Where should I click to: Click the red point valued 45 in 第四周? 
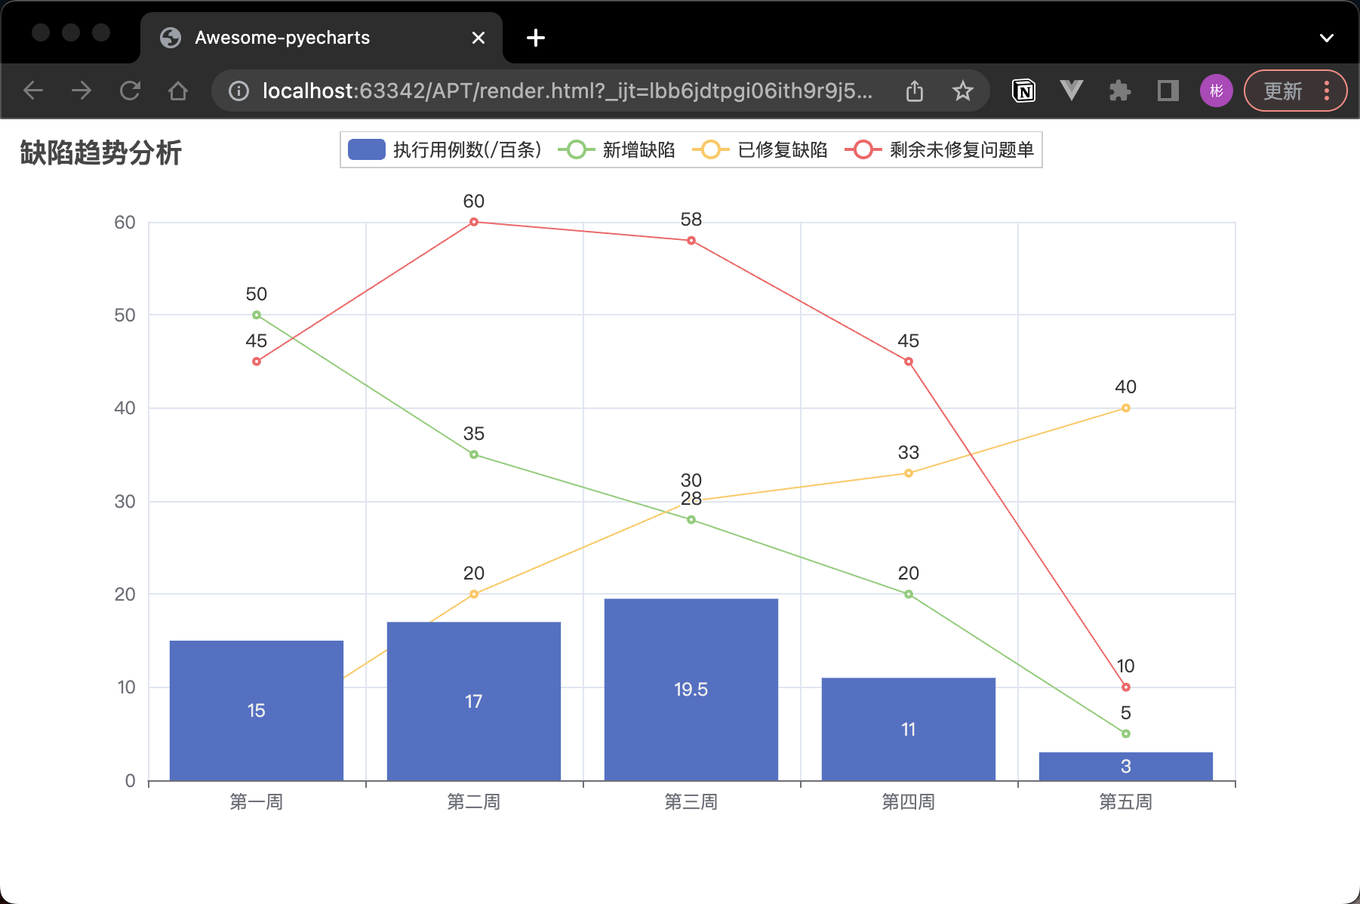[x=909, y=361]
